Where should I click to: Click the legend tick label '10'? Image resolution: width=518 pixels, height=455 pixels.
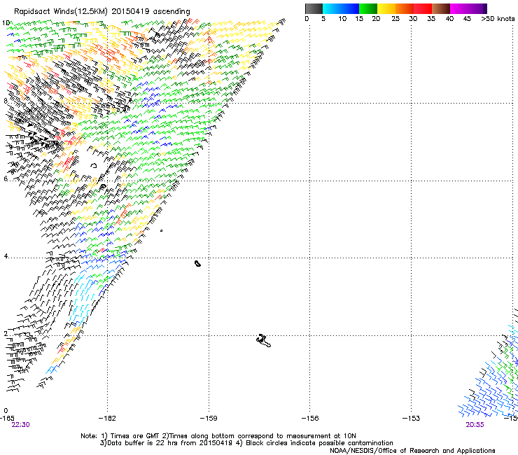(x=342, y=19)
